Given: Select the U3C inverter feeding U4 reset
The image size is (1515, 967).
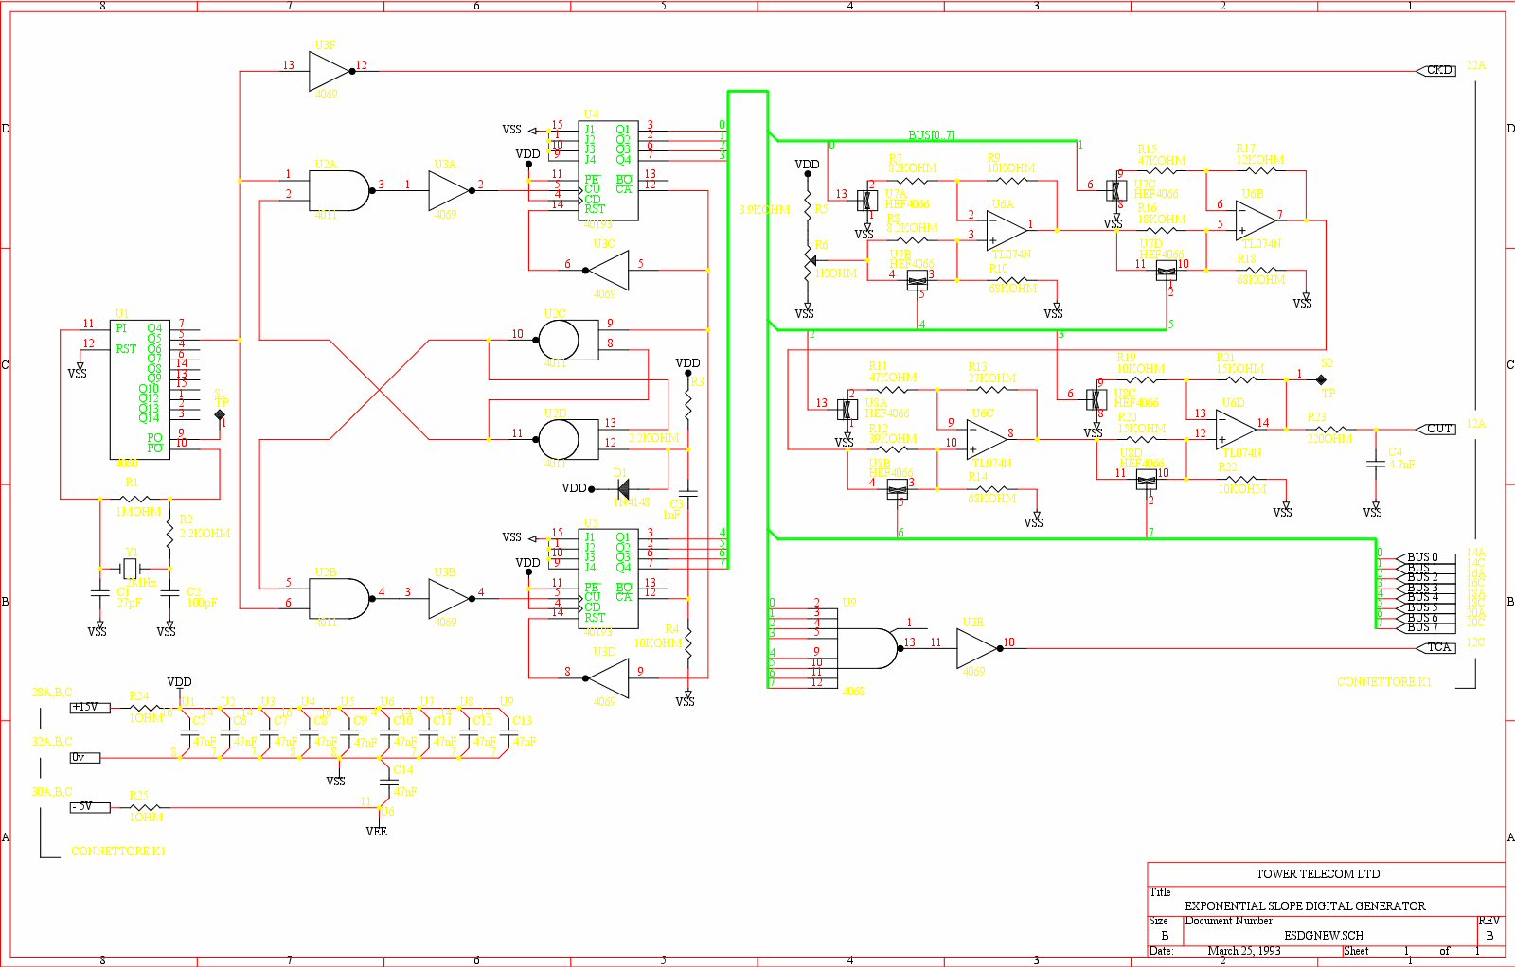Looking at the screenshot, I should click(607, 271).
